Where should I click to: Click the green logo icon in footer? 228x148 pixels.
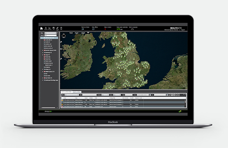click(180, 111)
